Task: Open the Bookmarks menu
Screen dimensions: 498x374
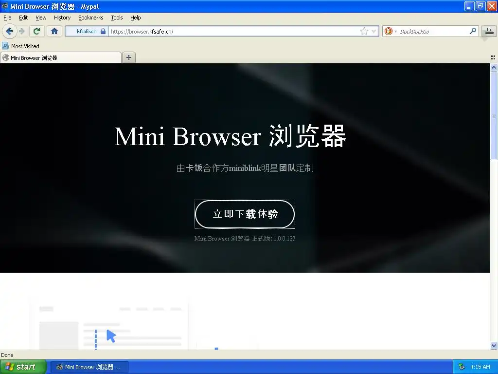Action: pos(90,18)
